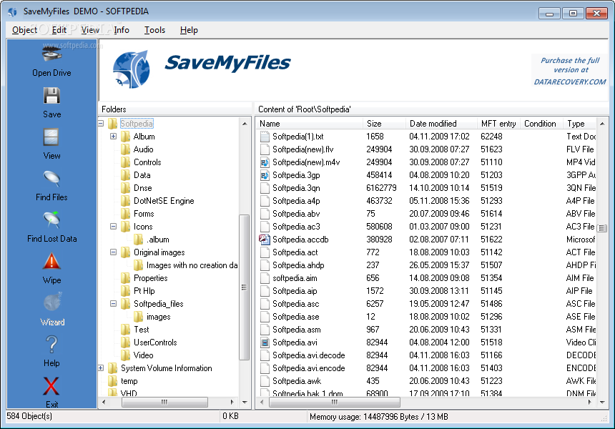Click the System Volume Information folder icon

[112, 368]
